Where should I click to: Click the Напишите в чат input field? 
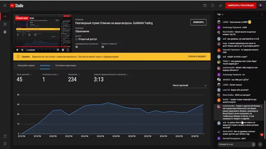point(234,144)
